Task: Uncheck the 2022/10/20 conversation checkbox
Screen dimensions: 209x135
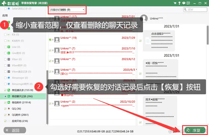Action: pyautogui.click(x=50, y=104)
